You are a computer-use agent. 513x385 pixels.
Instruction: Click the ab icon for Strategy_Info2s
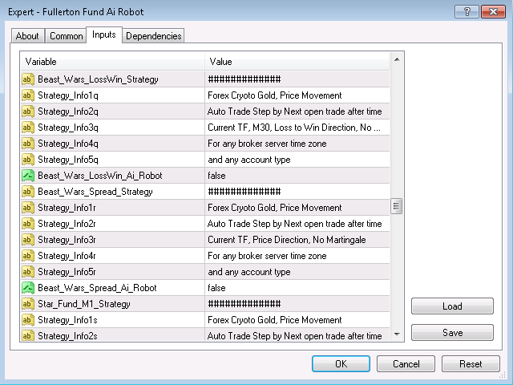pyautogui.click(x=28, y=335)
